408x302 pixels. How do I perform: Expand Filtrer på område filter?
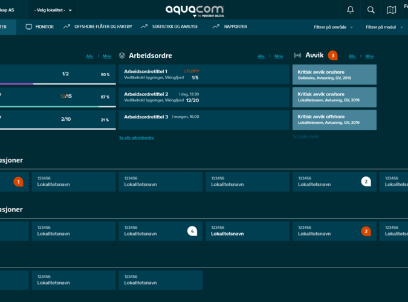click(x=333, y=27)
